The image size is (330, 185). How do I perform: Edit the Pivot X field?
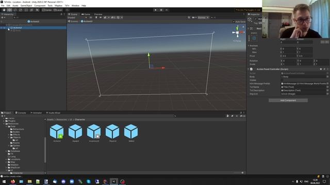(x=289, y=56)
